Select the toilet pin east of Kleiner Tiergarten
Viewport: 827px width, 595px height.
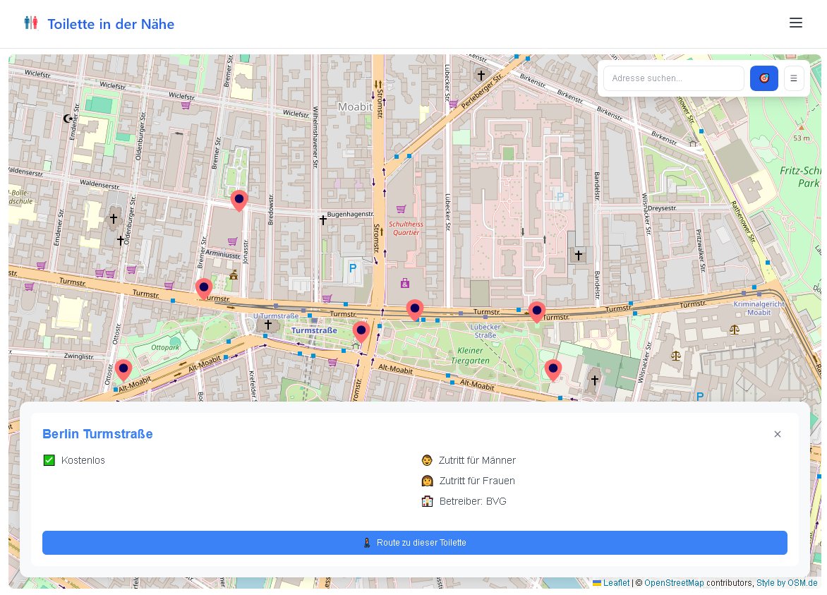point(553,371)
